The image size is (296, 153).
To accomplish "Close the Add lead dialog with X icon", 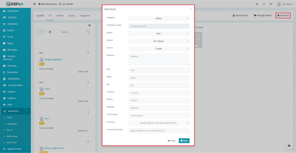I will pos(190,9).
